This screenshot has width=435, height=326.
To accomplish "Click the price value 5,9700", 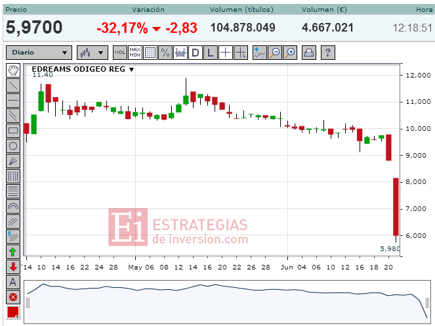I will click(34, 28).
